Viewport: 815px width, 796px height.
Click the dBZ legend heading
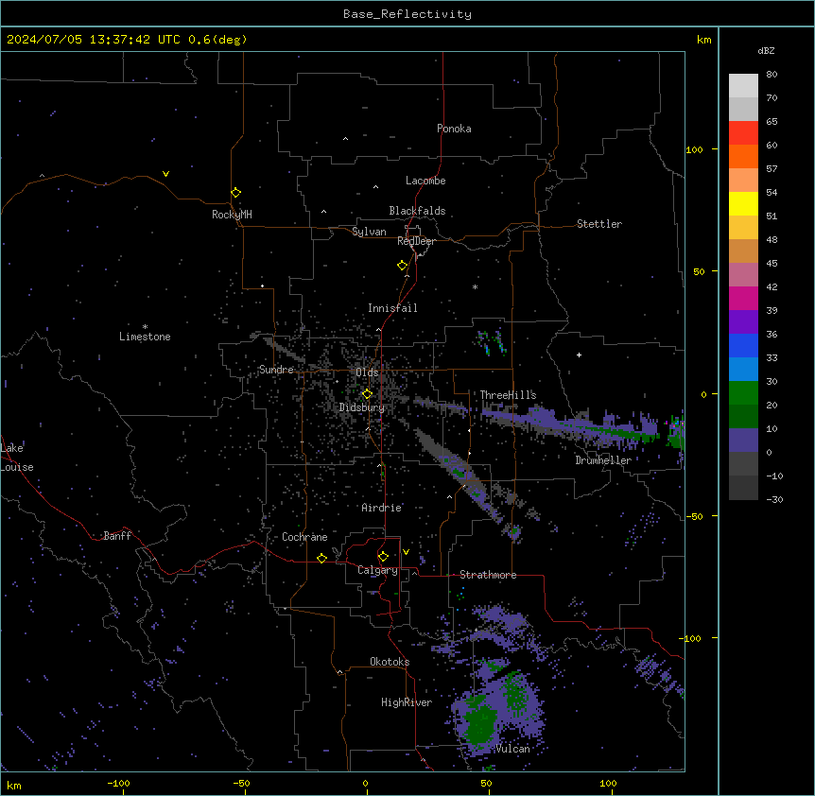(766, 50)
